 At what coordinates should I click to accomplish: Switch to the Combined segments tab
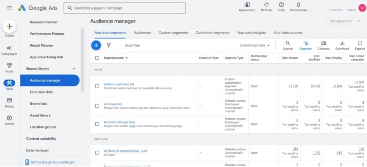pyautogui.click(x=212, y=33)
